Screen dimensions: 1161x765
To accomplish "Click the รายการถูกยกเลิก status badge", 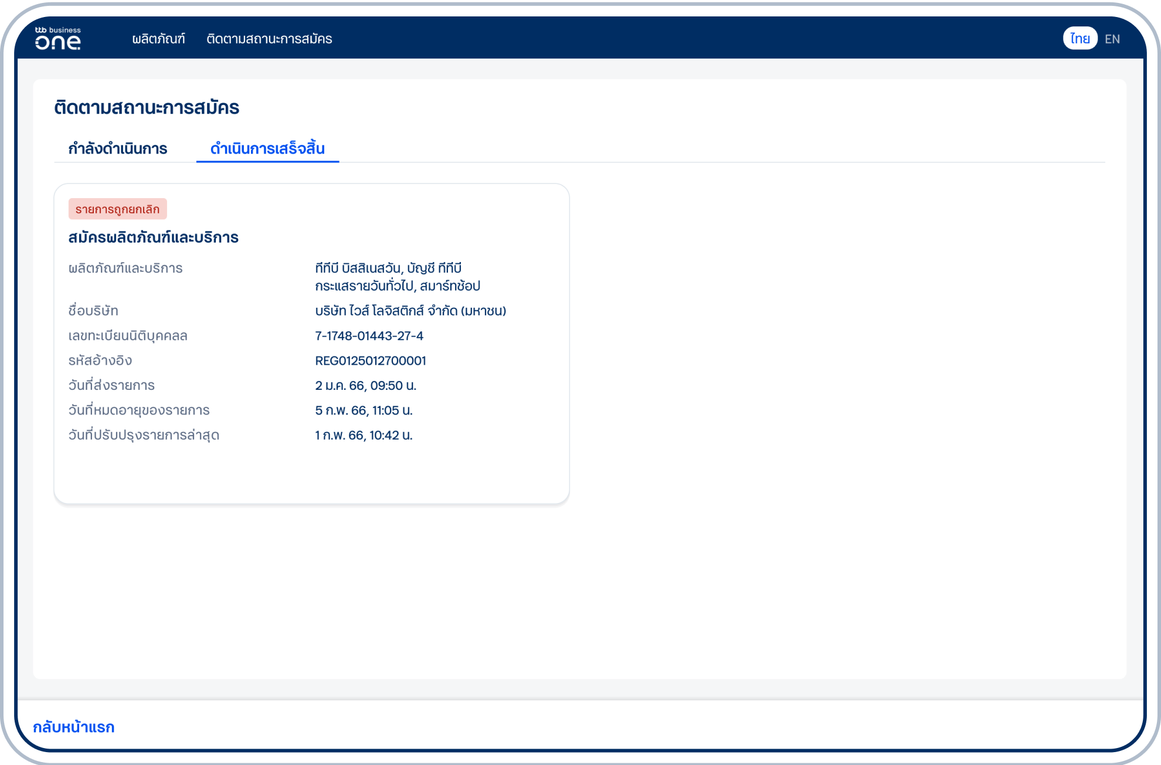I will click(x=117, y=209).
